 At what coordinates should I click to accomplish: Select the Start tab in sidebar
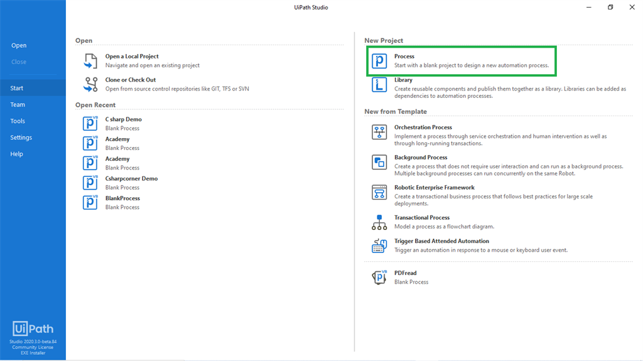(x=33, y=88)
